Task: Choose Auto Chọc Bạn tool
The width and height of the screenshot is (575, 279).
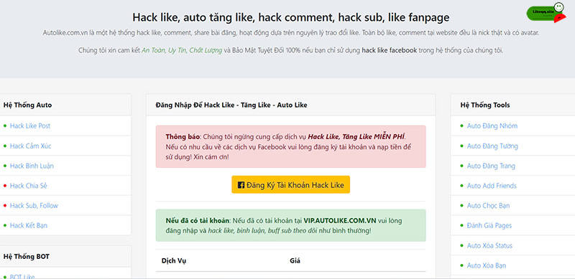Action: click(488, 206)
